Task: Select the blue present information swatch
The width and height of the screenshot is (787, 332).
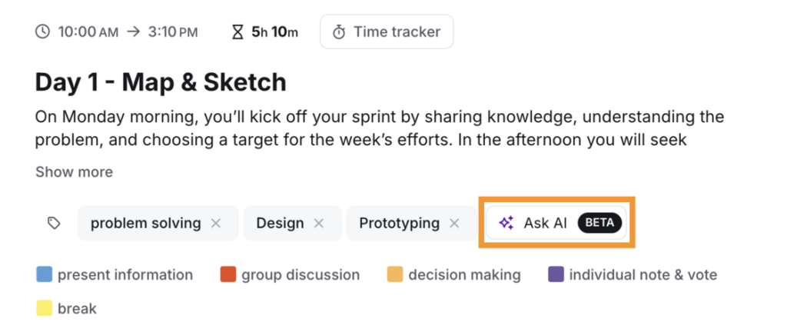Action: (x=44, y=274)
